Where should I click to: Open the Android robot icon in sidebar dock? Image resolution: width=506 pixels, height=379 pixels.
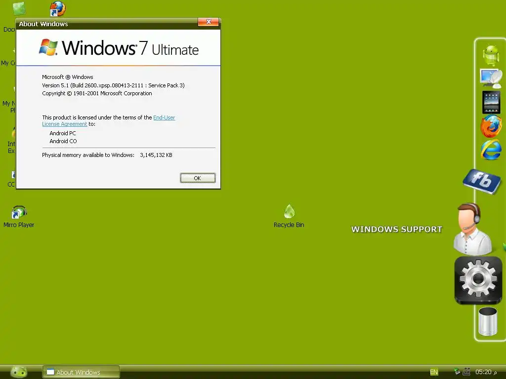click(x=491, y=55)
